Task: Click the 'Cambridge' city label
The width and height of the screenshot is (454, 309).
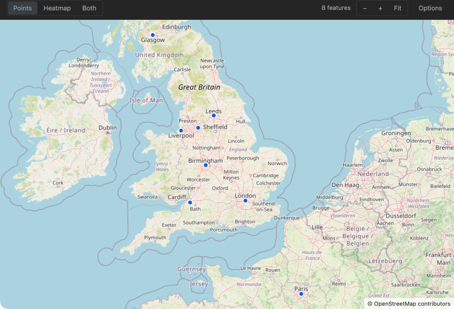Action: 266,176
